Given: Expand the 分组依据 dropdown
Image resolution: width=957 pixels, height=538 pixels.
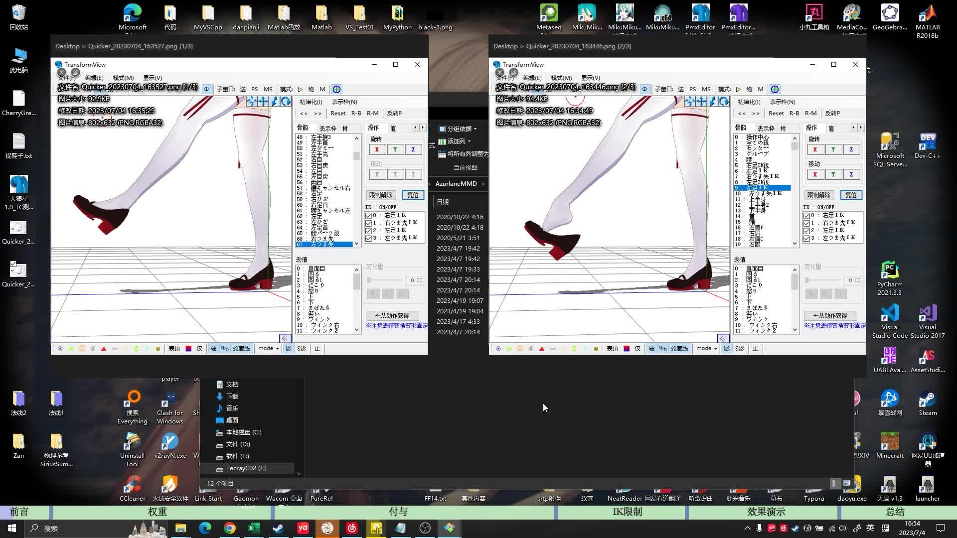Looking at the screenshot, I should coord(458,129).
